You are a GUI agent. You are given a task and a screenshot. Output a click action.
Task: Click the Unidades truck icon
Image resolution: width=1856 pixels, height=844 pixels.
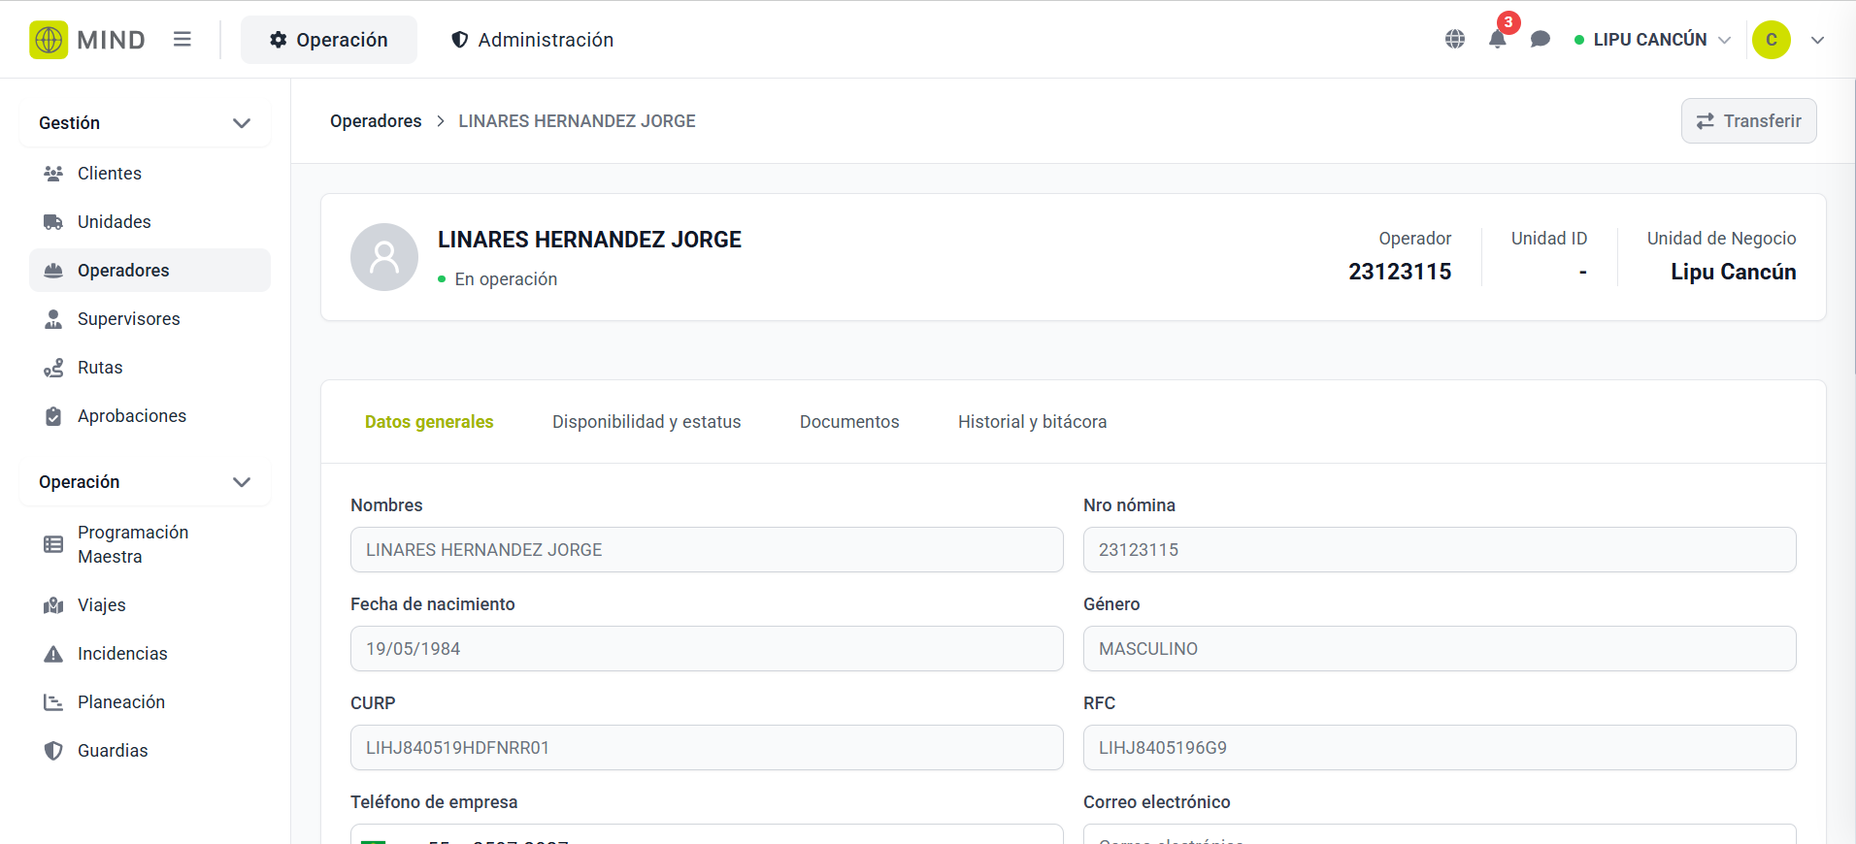click(53, 222)
